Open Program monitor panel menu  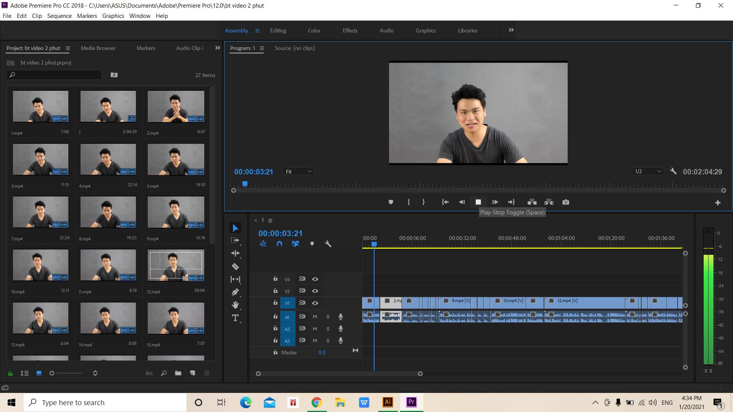[262, 48]
